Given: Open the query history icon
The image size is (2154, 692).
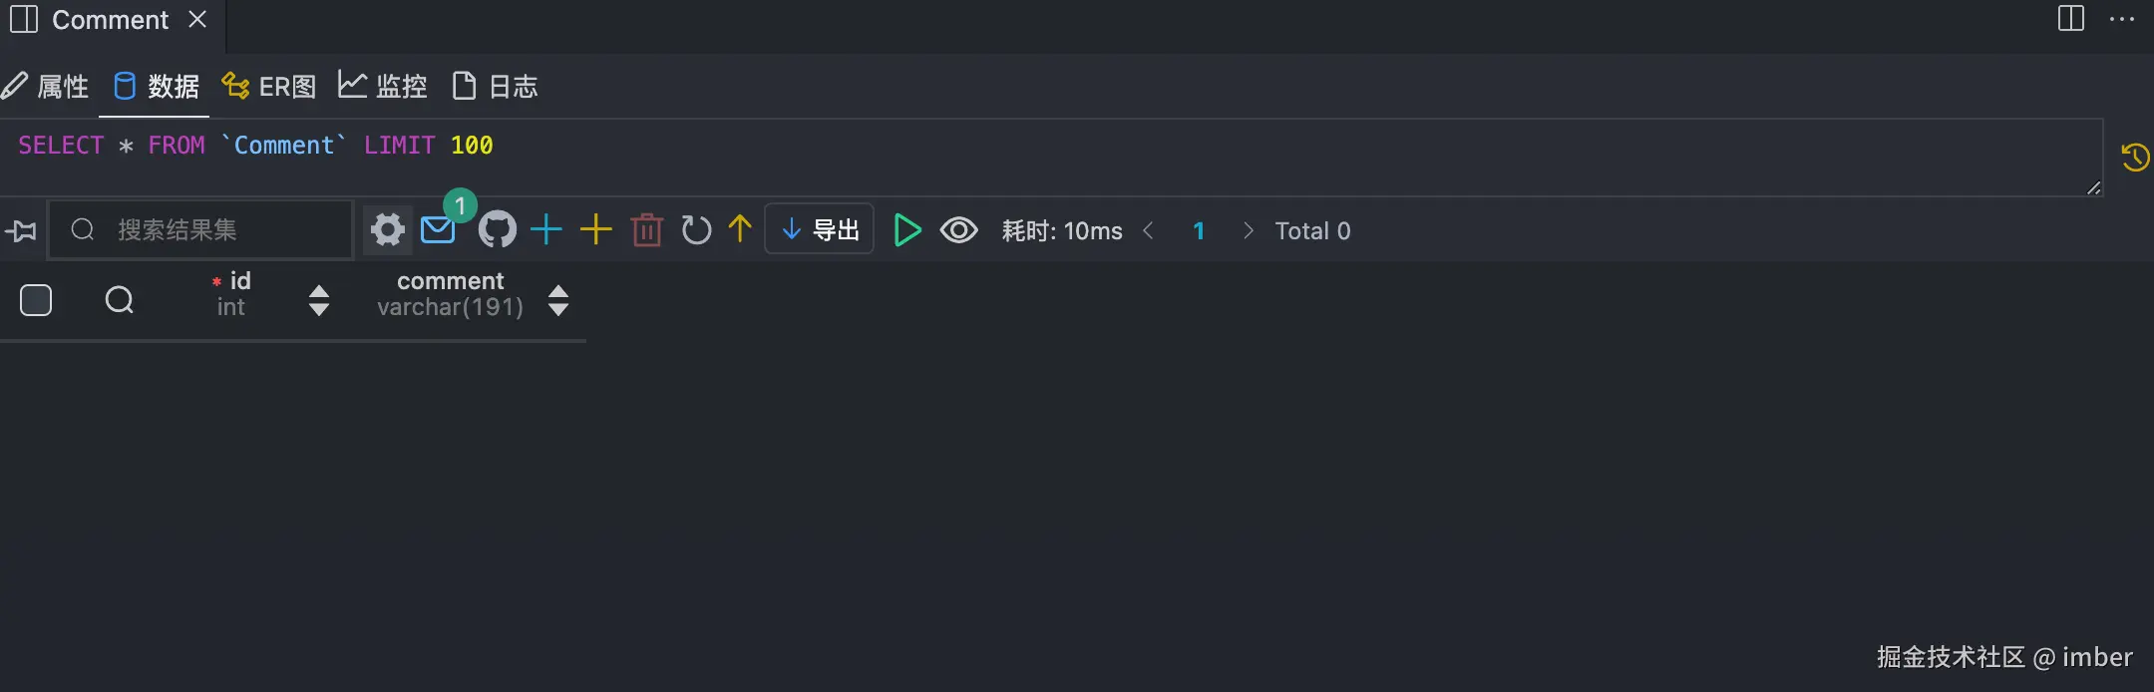Looking at the screenshot, I should pyautogui.click(x=2135, y=157).
